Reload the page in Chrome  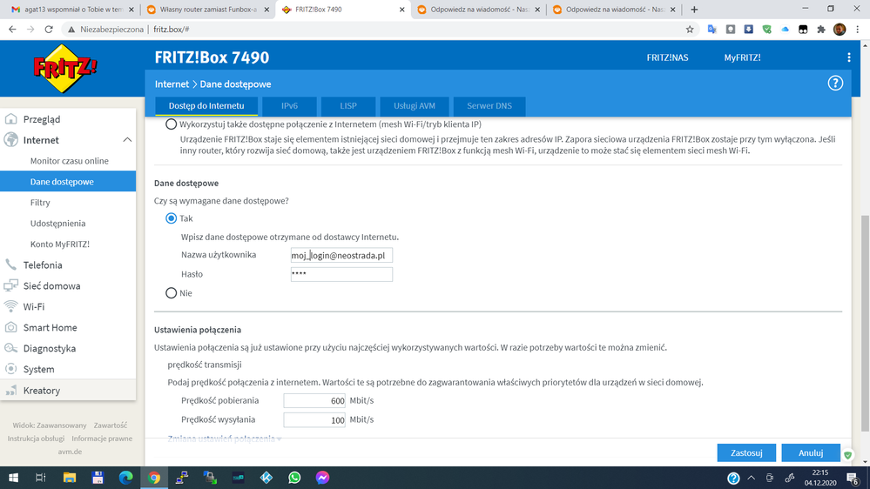coord(49,30)
